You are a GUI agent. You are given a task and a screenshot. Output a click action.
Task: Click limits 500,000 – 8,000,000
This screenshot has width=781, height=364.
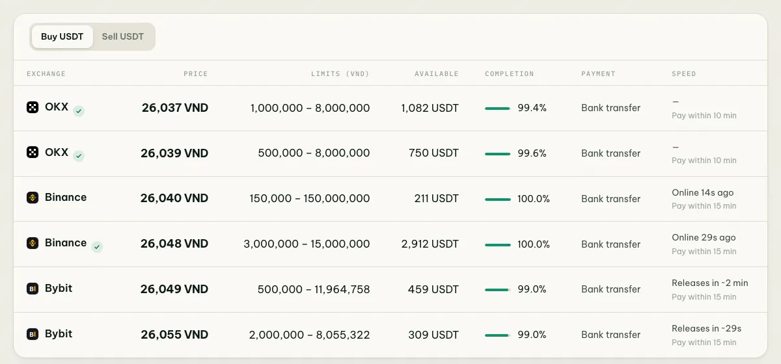[x=314, y=153]
